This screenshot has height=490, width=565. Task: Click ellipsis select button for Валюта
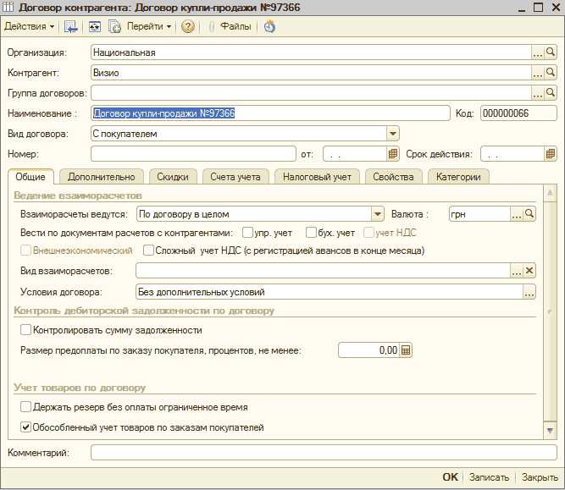click(x=517, y=214)
